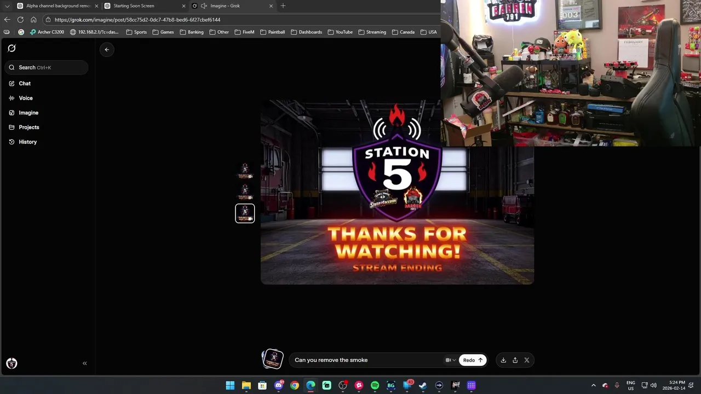Image resolution: width=701 pixels, height=394 pixels.
Task: Open the Windows Start menu
Action: pos(230,385)
